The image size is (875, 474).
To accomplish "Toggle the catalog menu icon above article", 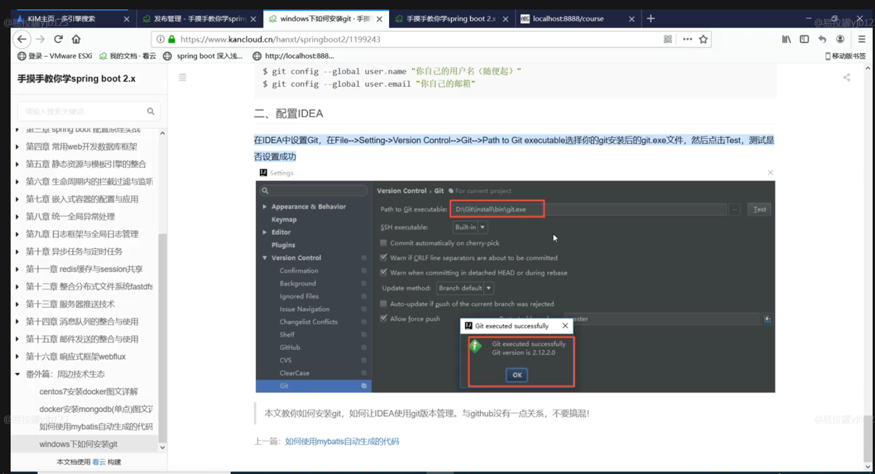I will pyautogui.click(x=182, y=77).
